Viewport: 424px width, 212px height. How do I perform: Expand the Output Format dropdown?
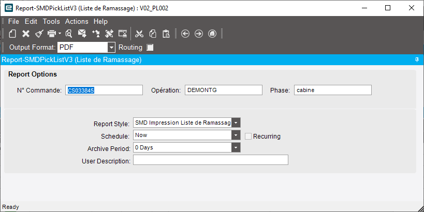tap(111, 48)
